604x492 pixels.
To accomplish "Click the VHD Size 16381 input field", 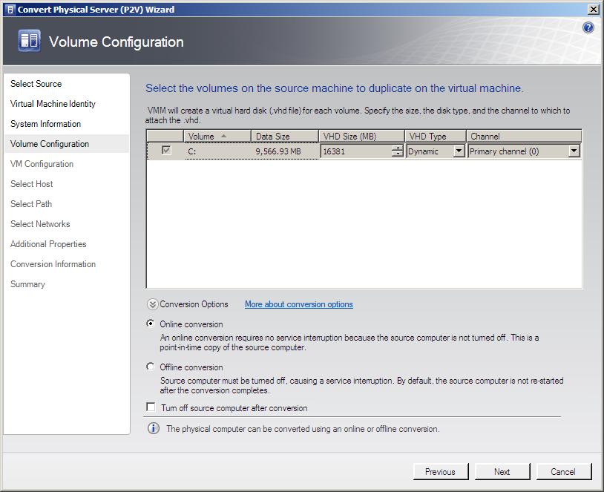I will coord(355,151).
